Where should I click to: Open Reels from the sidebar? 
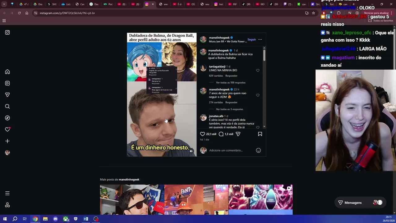(7, 83)
